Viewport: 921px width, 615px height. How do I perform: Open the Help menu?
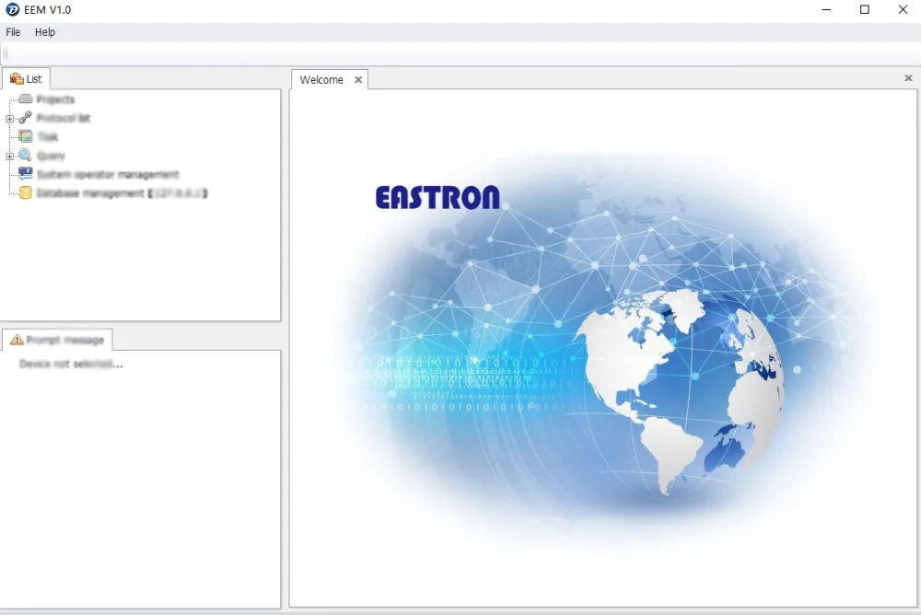tap(45, 32)
